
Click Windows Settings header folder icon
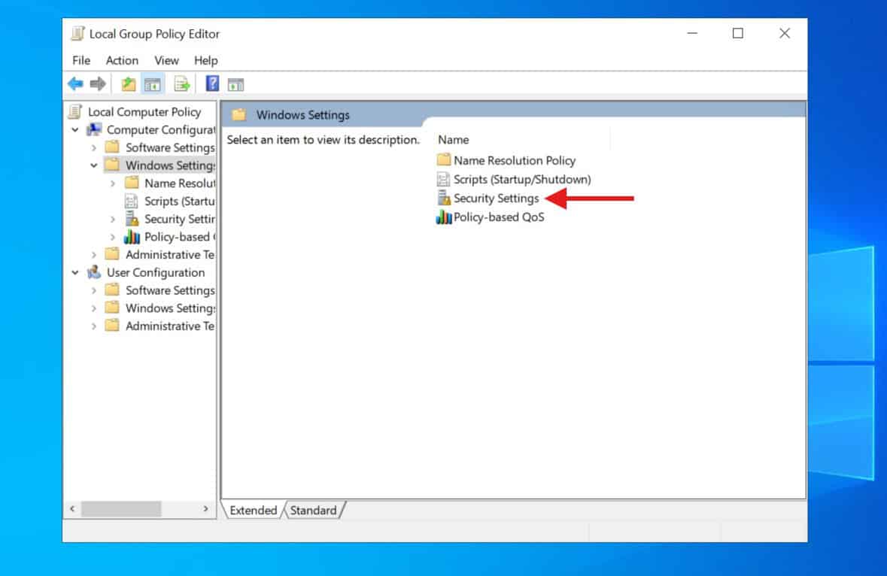coord(239,115)
